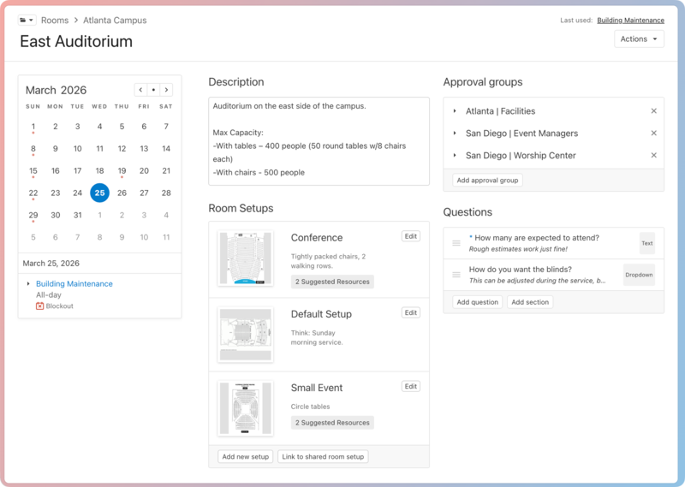This screenshot has height=487, width=685.
Task: Click into the Description text box
Action: pos(319,140)
